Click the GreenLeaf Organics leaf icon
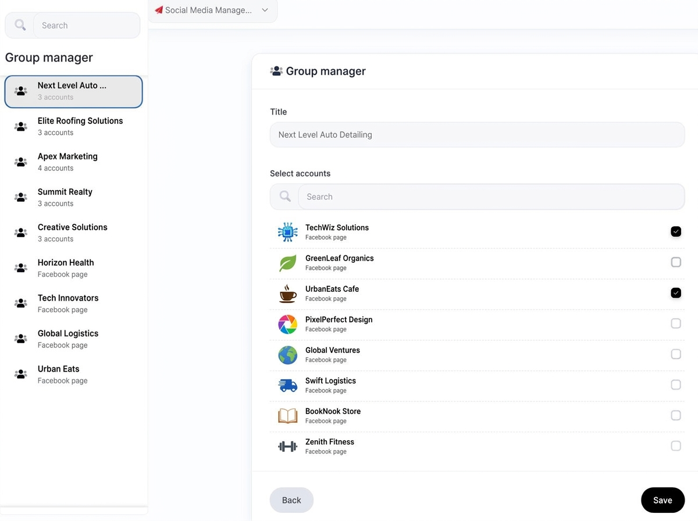 [x=288, y=263]
